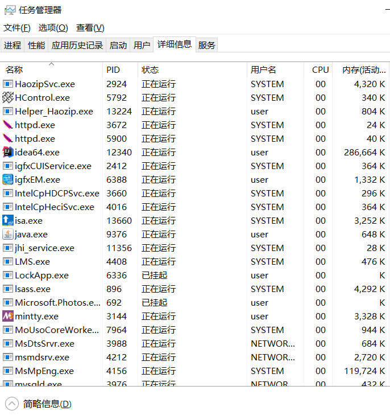The width and height of the screenshot is (390, 415).
Task: Select the idea64.exe process name
Action: click(x=38, y=153)
